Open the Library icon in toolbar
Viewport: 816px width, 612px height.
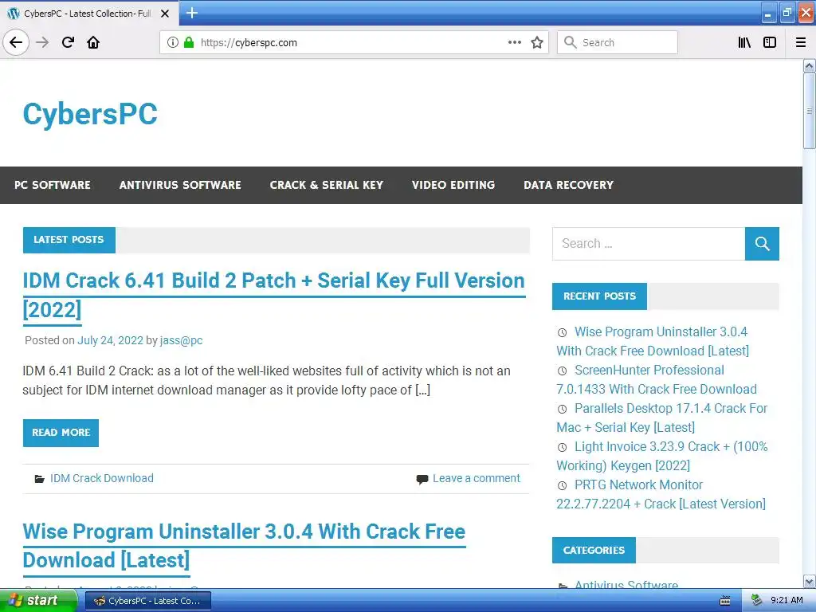[x=744, y=42]
